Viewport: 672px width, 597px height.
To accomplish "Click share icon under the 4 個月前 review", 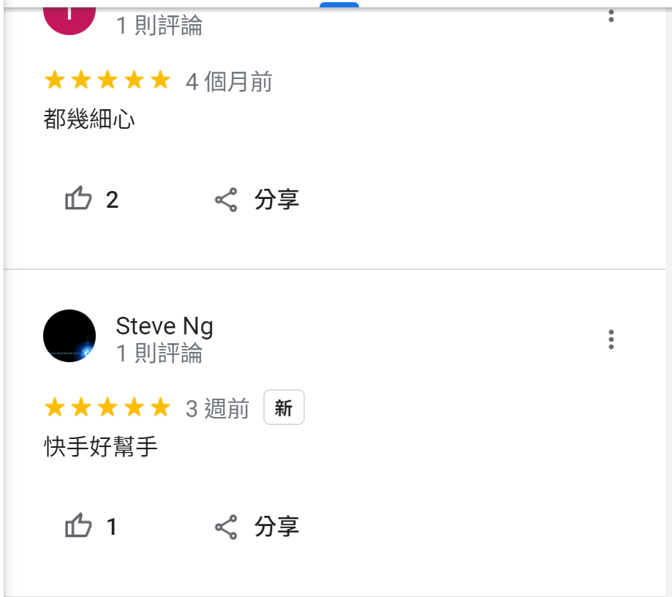I will tap(226, 200).
